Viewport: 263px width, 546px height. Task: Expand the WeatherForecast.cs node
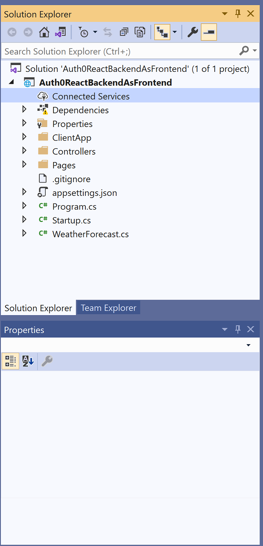click(x=24, y=233)
